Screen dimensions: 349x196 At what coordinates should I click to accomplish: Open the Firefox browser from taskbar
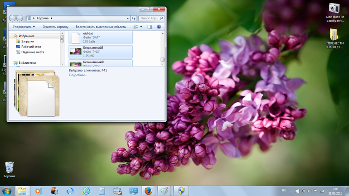click(148, 191)
